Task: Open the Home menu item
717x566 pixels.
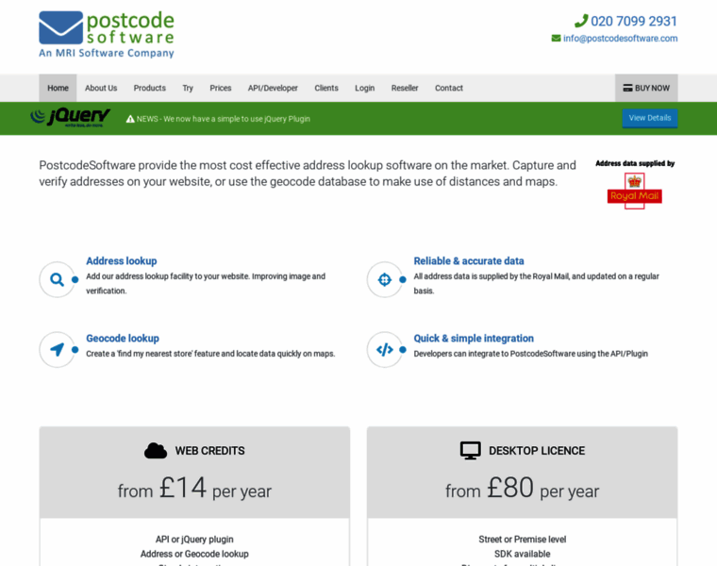Action: click(x=58, y=88)
